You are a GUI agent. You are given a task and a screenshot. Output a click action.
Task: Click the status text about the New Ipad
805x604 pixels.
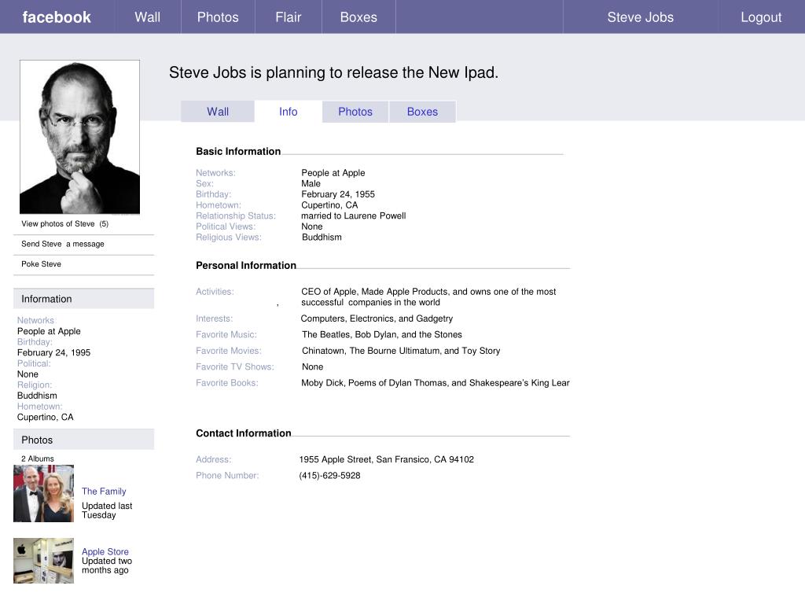click(x=333, y=72)
